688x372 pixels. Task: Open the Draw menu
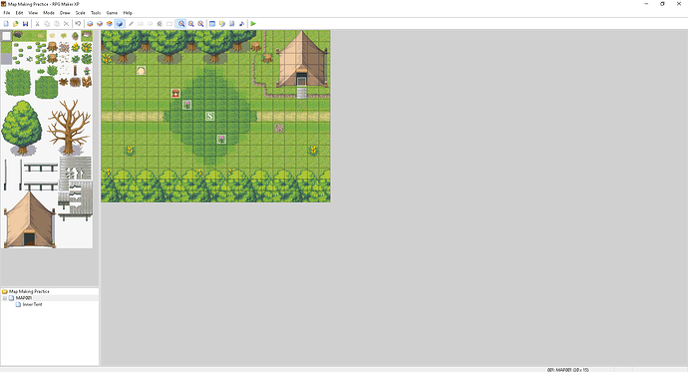click(x=65, y=13)
